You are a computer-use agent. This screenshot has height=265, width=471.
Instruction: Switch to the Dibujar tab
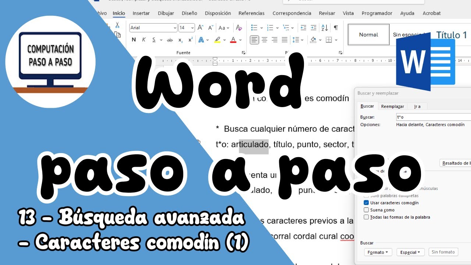(166, 13)
